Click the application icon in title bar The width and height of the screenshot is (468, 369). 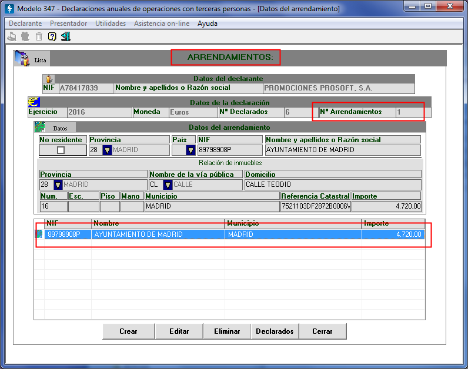pyautogui.click(x=9, y=8)
